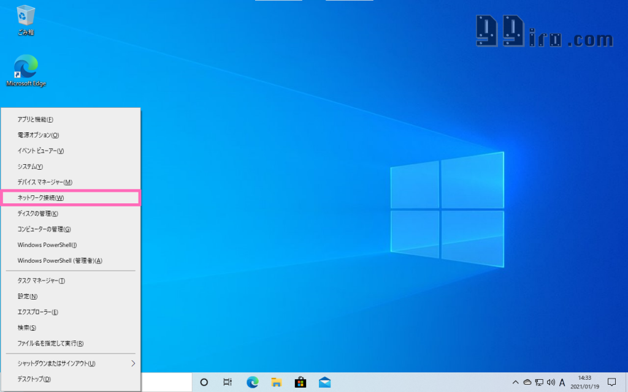Select ネットワーク接続 in the context menu
628x392 pixels.
coord(71,198)
